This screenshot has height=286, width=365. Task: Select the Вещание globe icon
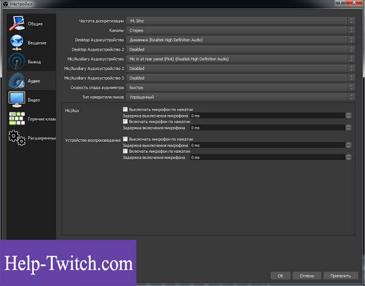[17, 43]
